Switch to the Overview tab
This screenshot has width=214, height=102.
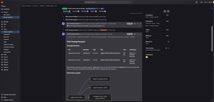click(66, 11)
